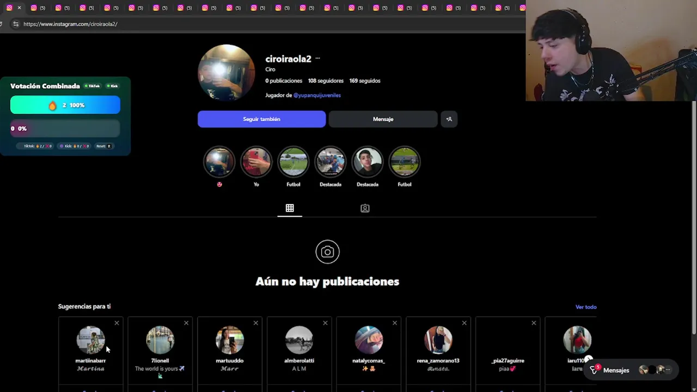Open the last Futbol story highlight
697x392 pixels.
tap(405, 162)
